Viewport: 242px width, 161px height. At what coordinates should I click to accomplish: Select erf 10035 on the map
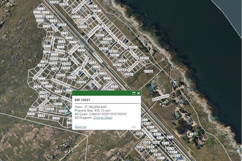[49, 109]
